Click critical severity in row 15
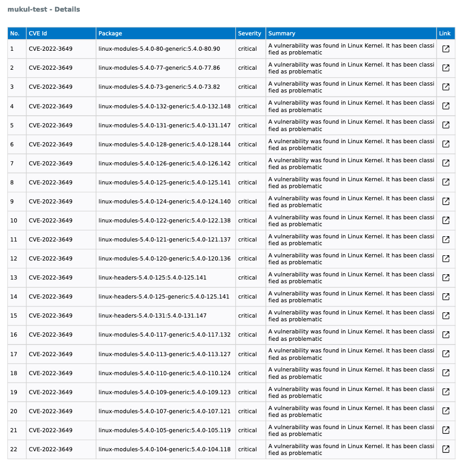This screenshot has height=465, width=462. click(247, 315)
